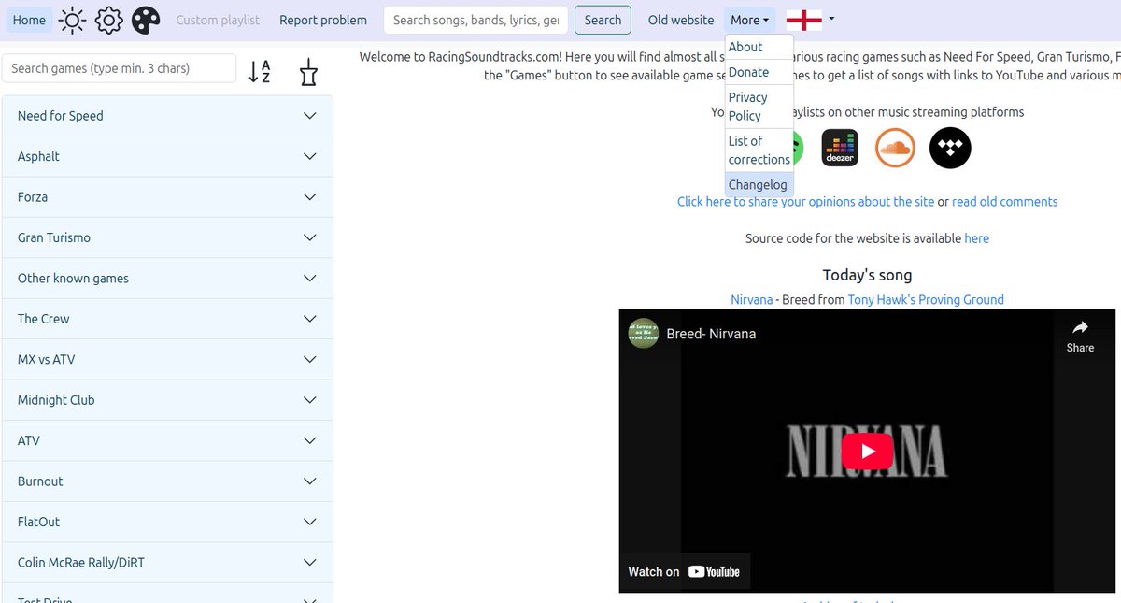Viewport: 1121px width, 603px height.
Task: Open the Tidal playlist icon
Action: pos(950,148)
